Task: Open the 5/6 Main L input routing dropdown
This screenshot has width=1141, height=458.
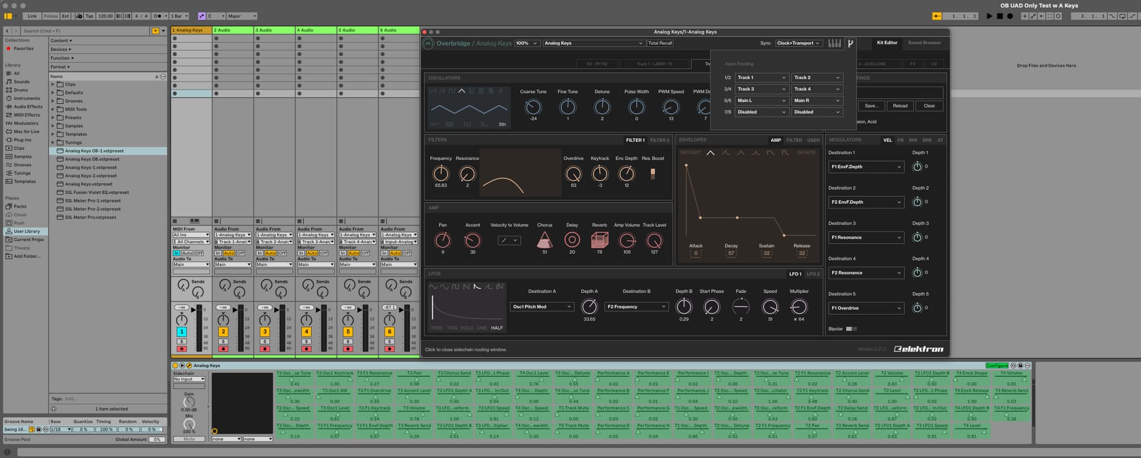Action: point(761,100)
